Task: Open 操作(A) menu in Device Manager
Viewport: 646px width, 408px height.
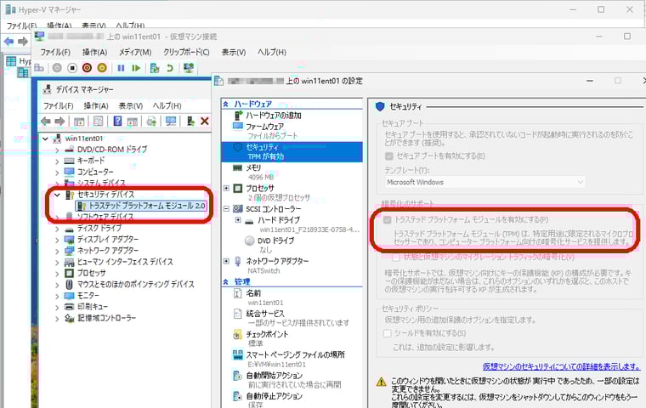Action: tap(96, 106)
